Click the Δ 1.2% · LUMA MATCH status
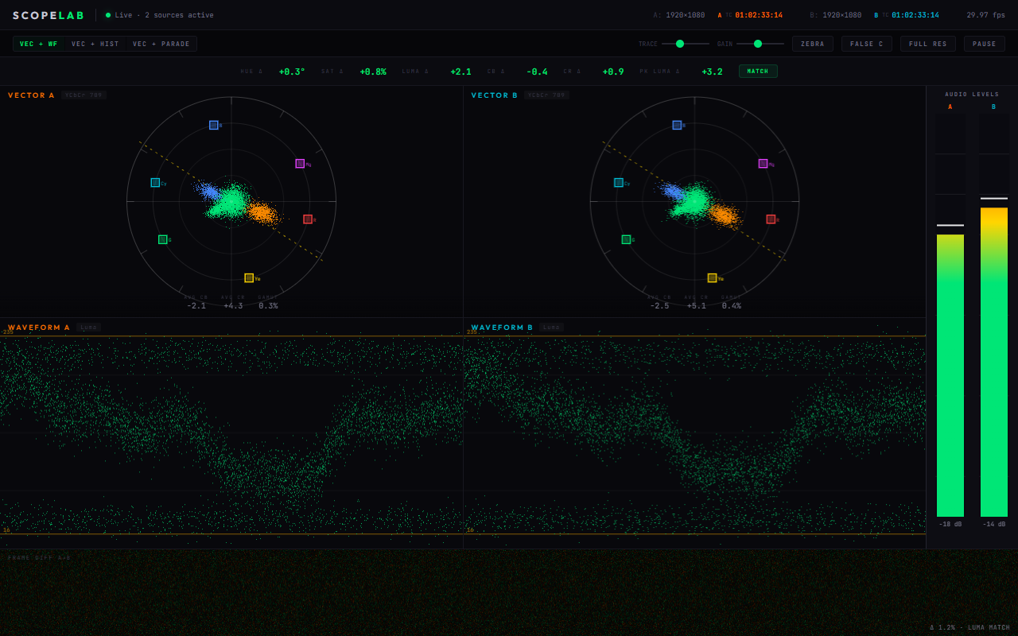1018x636 pixels. (970, 628)
